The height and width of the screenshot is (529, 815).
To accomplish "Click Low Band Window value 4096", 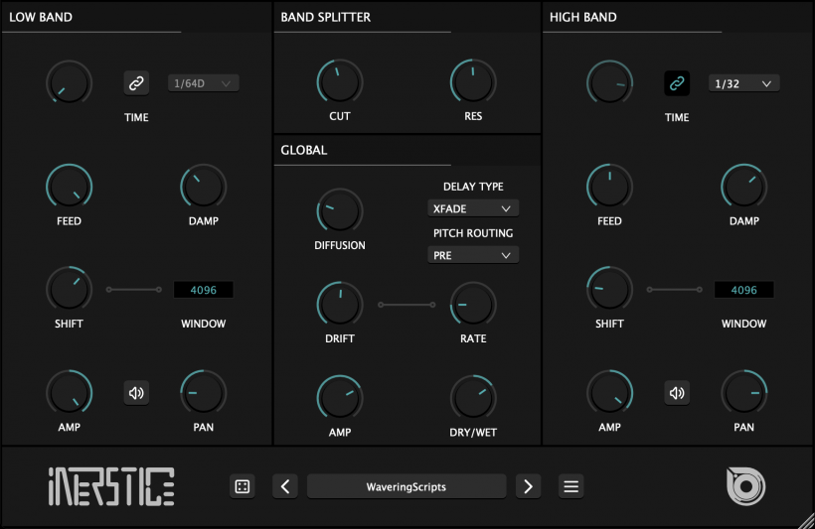I will 203,290.
